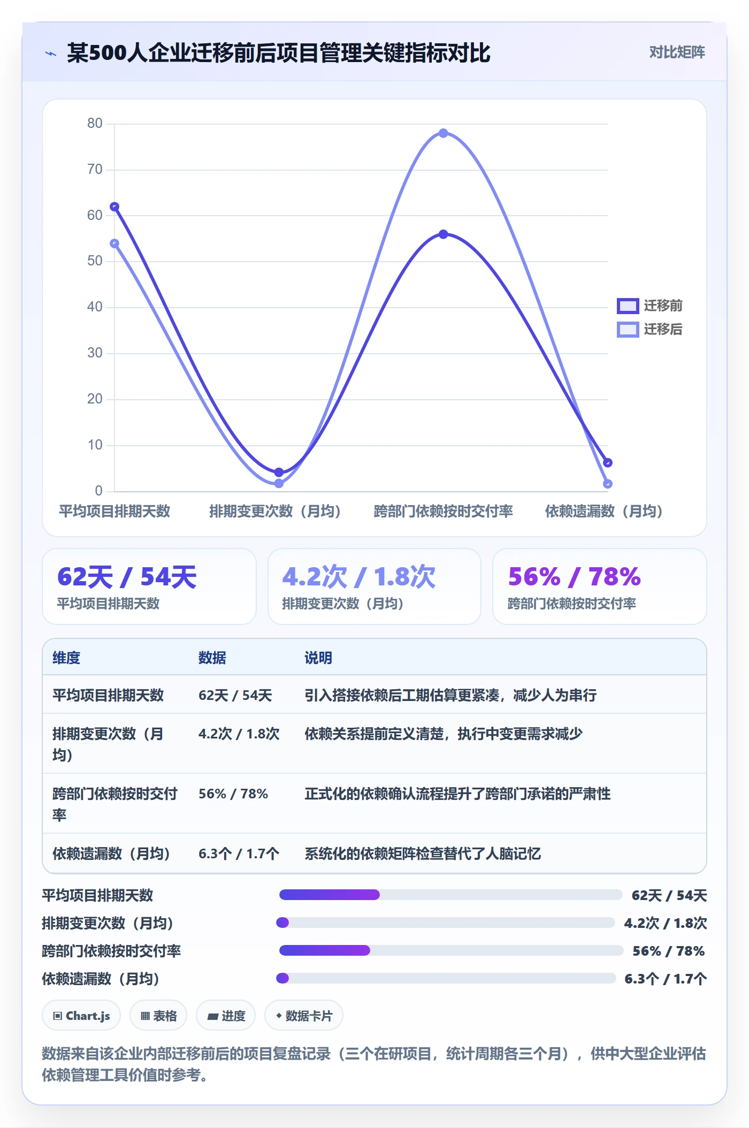Click x-axis label 依赖遗漏数（月均）on the chart

(x=603, y=511)
